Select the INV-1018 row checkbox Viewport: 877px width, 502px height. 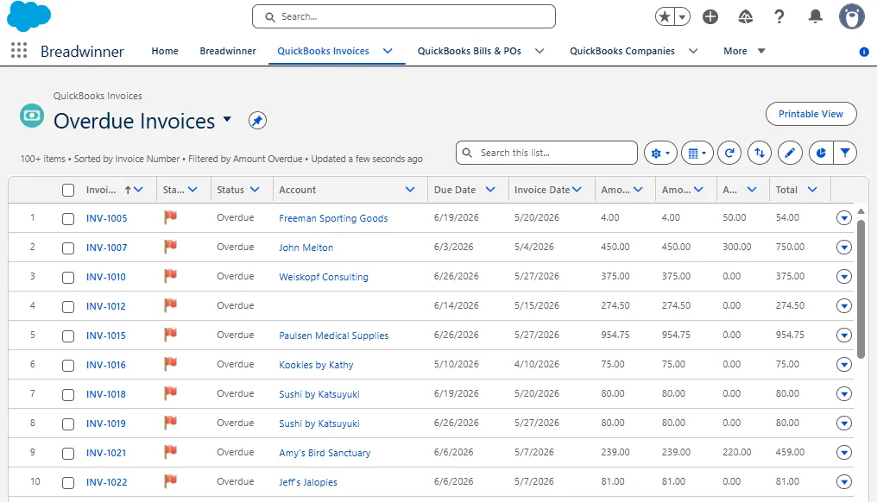68,395
